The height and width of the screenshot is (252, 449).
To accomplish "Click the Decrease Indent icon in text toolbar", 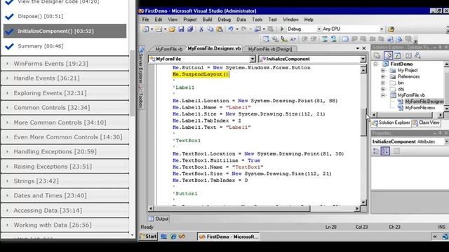I will pos(304,39).
